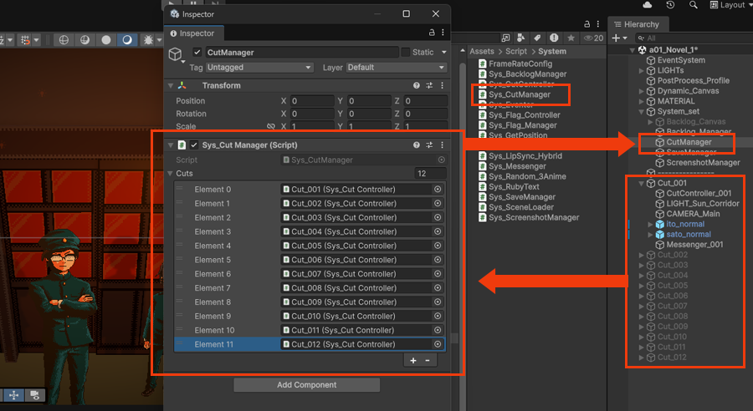This screenshot has height=411, width=753.
Task: Disable the Sys_Cut Manager script checkbox
Action: (x=194, y=145)
